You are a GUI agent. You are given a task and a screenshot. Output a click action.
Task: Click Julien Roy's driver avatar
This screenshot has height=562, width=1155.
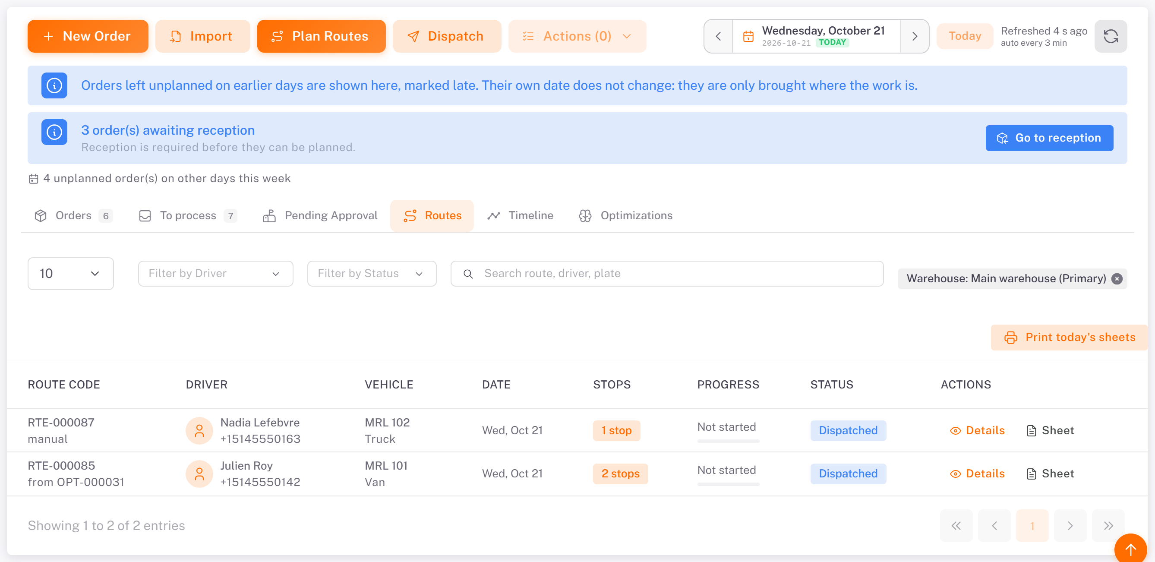click(x=199, y=474)
